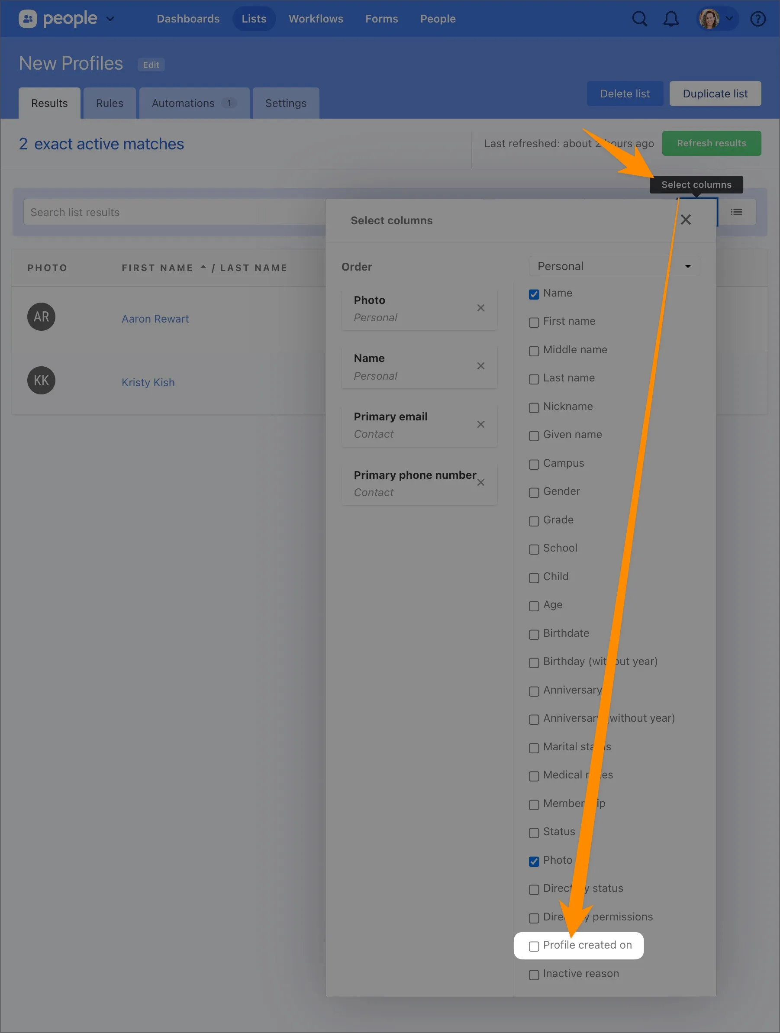Image resolution: width=780 pixels, height=1033 pixels.
Task: Open the people app switcher chevron
Action: (110, 19)
